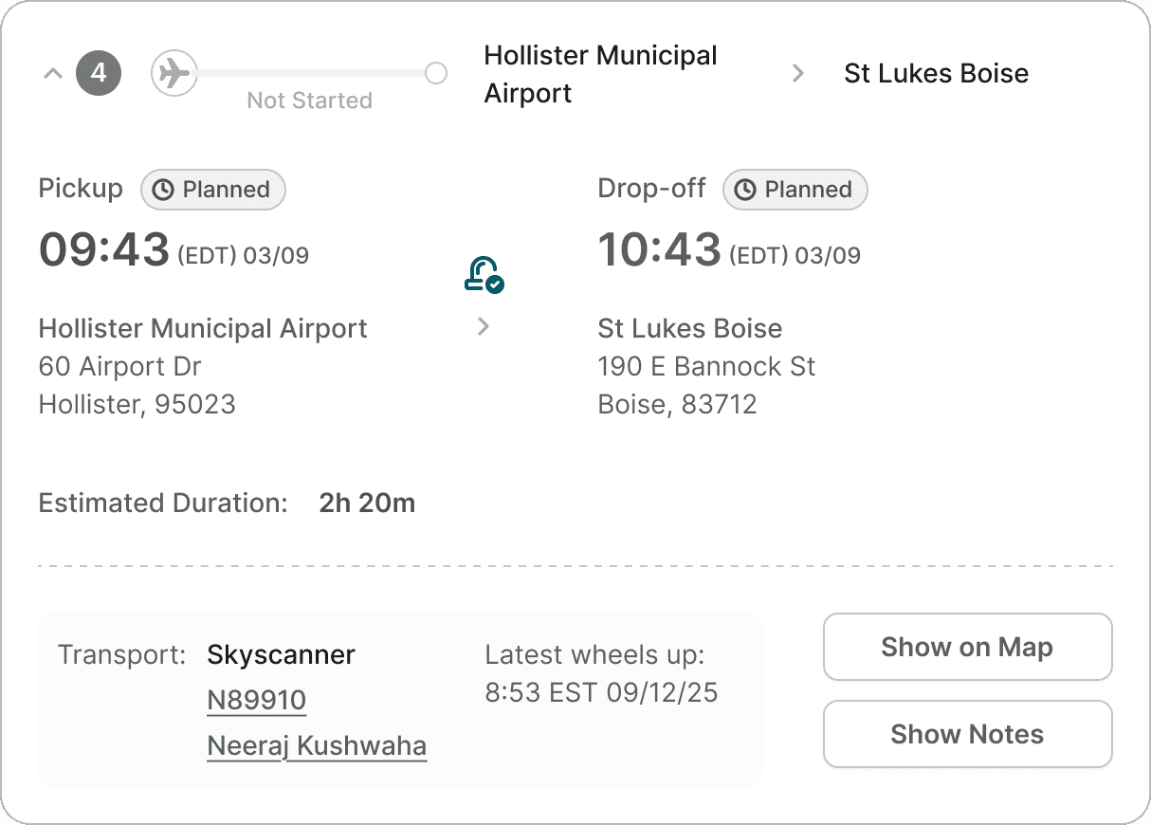Click the clock icon in Drop-off badge
1151x825 pixels.
click(746, 190)
